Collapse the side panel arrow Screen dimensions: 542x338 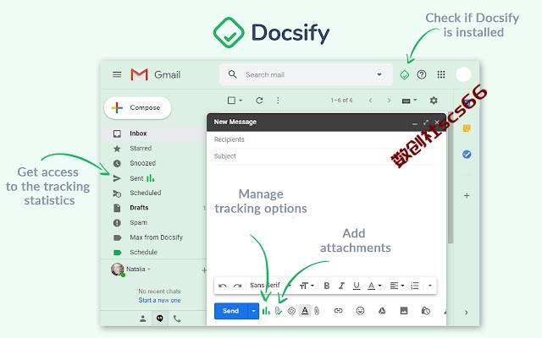[467, 313]
